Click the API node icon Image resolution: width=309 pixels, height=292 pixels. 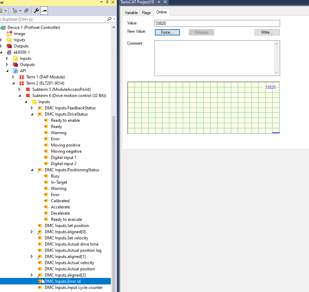[15, 71]
